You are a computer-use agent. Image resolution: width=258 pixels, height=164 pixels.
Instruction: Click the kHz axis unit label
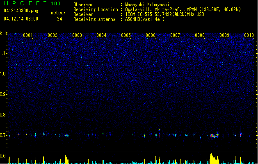tap(4, 33)
